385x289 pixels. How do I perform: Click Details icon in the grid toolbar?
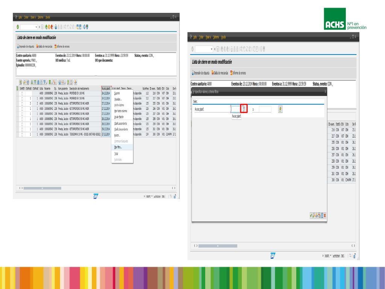[x=20, y=82]
